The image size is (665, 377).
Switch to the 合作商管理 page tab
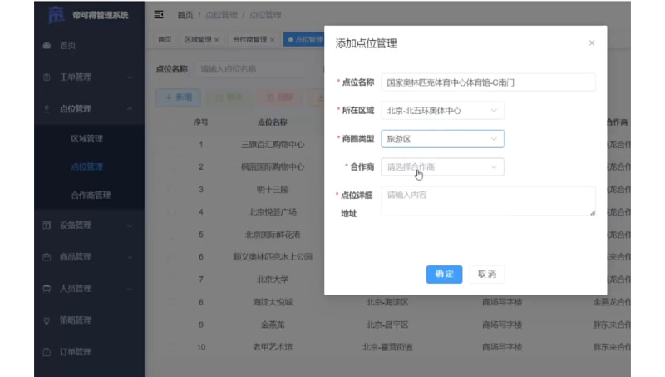point(254,39)
